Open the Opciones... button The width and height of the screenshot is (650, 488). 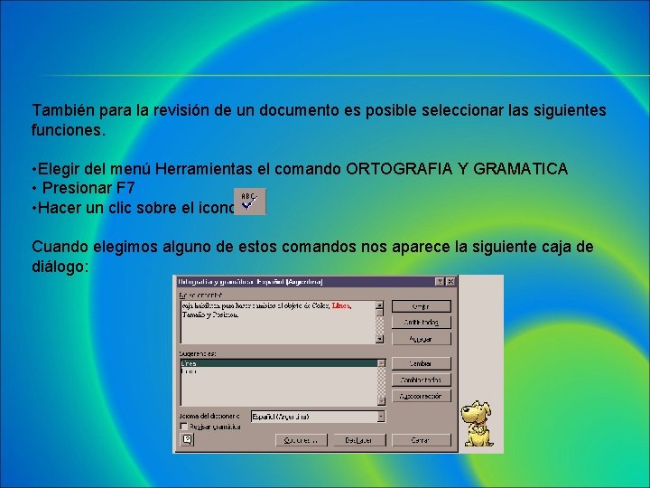[x=302, y=440]
